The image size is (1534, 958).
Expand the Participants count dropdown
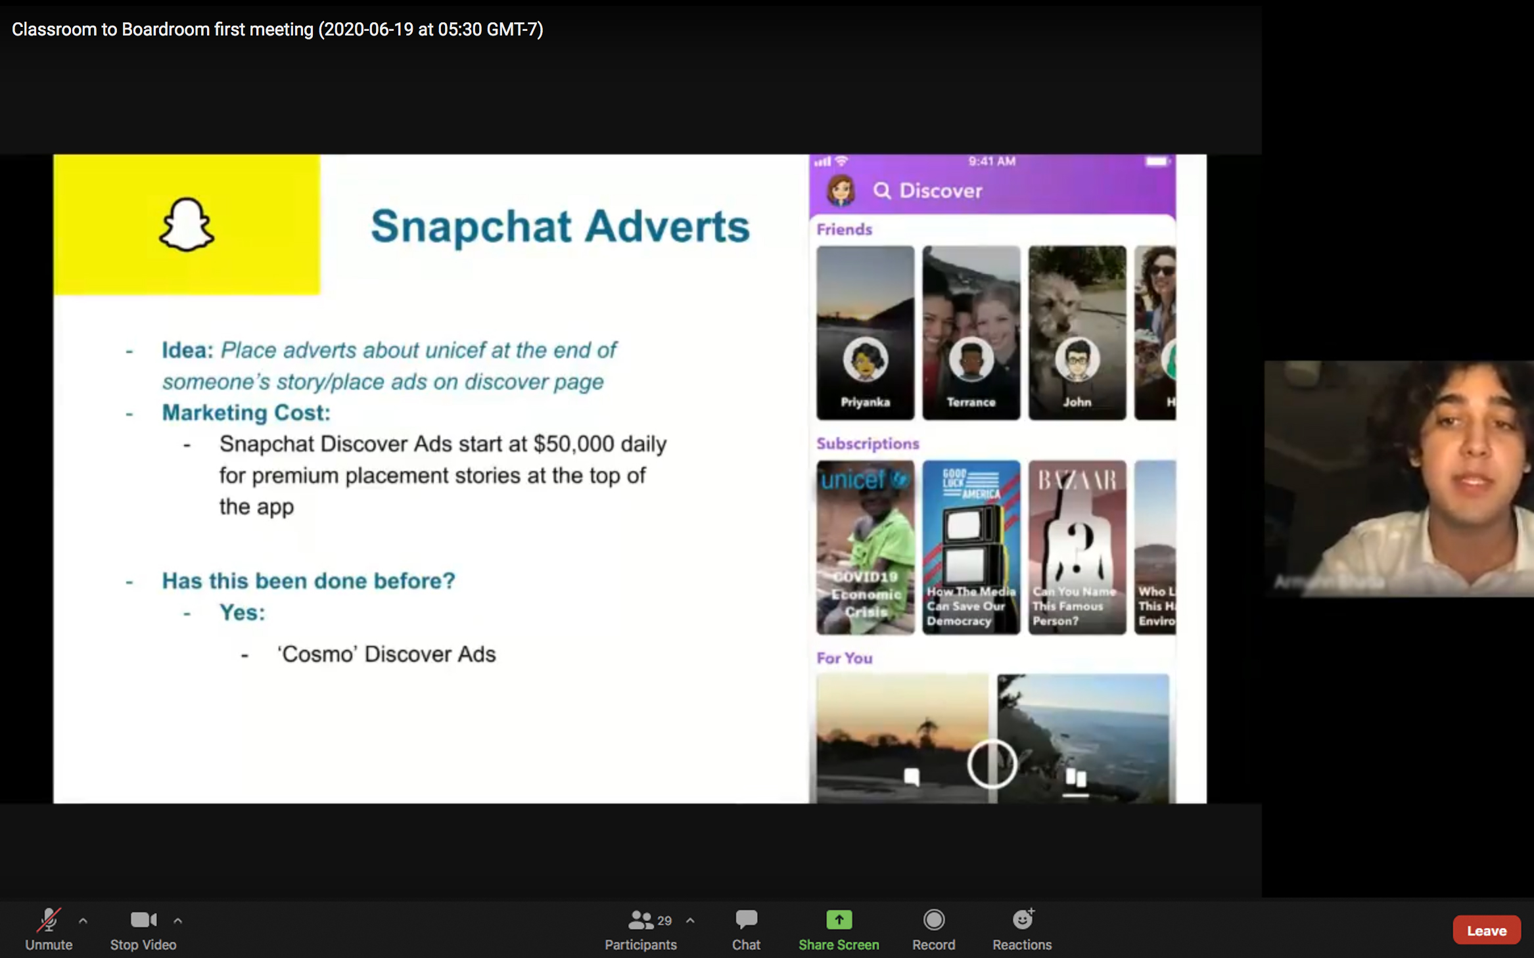click(x=686, y=919)
